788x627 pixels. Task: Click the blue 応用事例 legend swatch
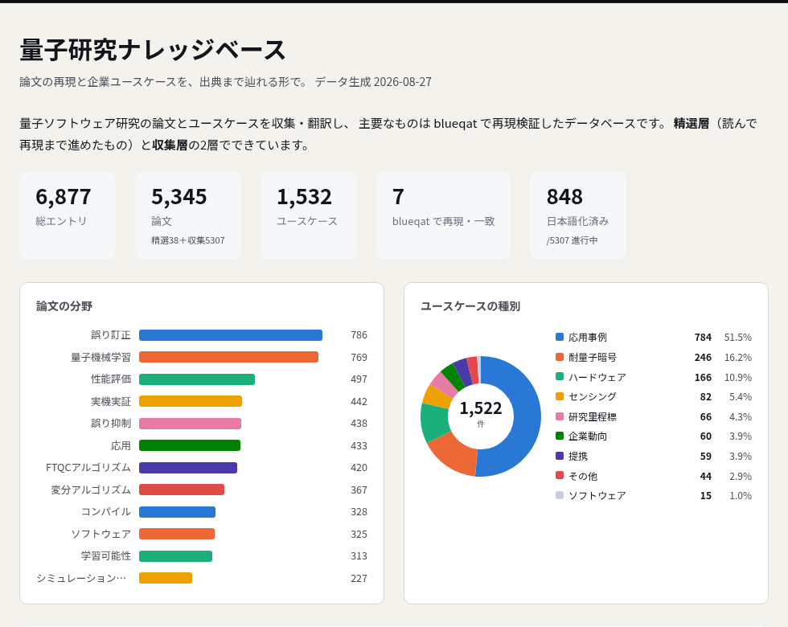pyautogui.click(x=560, y=337)
